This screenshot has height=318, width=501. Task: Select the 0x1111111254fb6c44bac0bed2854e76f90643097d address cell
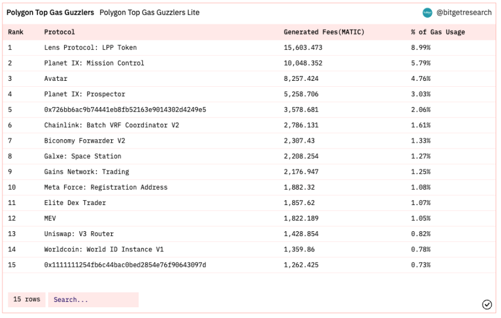[x=125, y=265]
